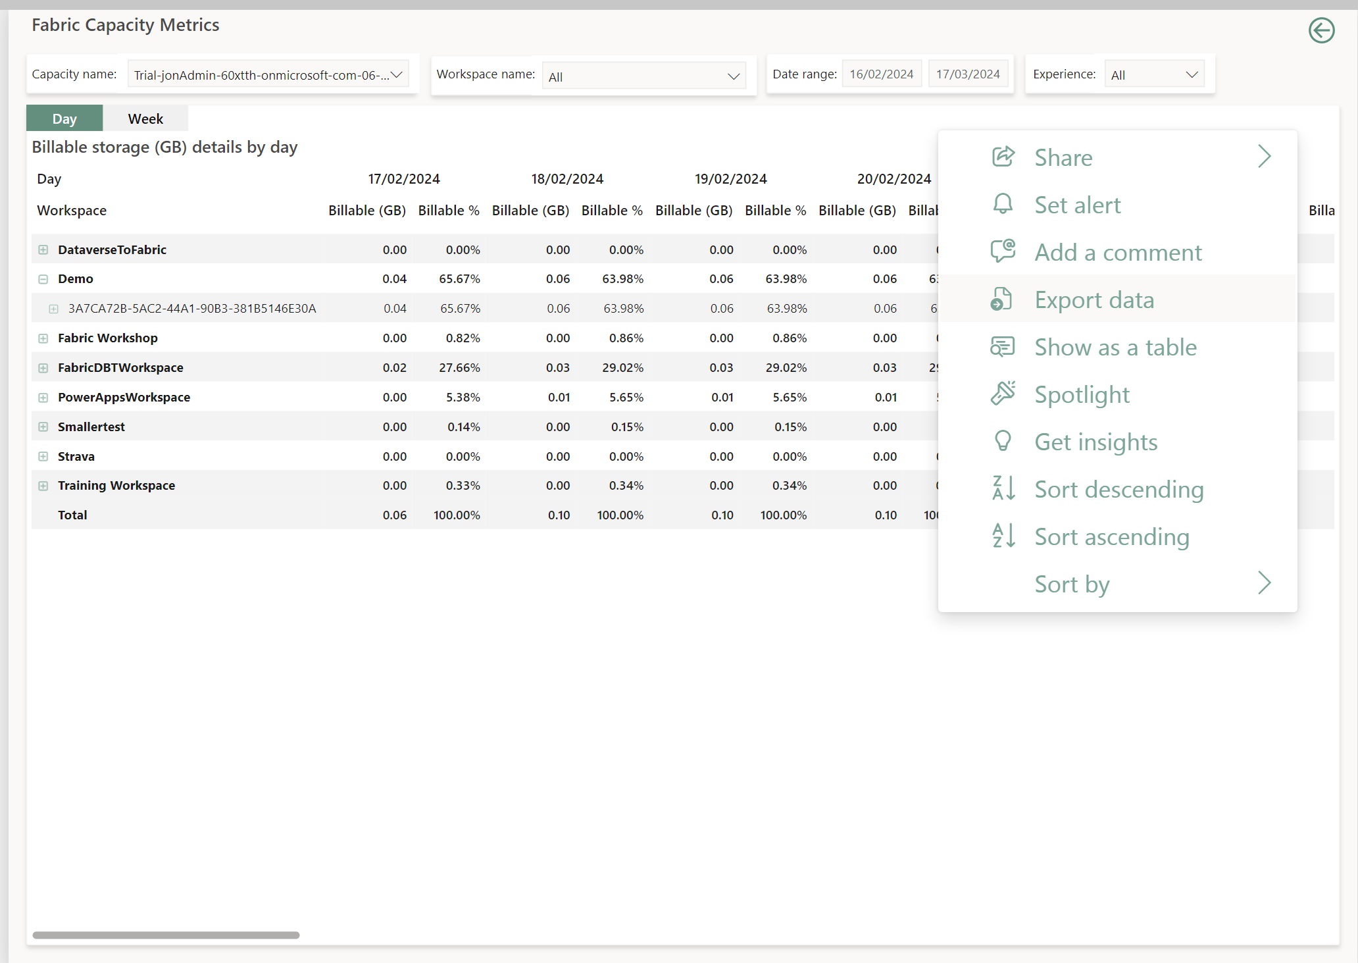
Task: Click the Show as a table icon
Action: point(1003,346)
